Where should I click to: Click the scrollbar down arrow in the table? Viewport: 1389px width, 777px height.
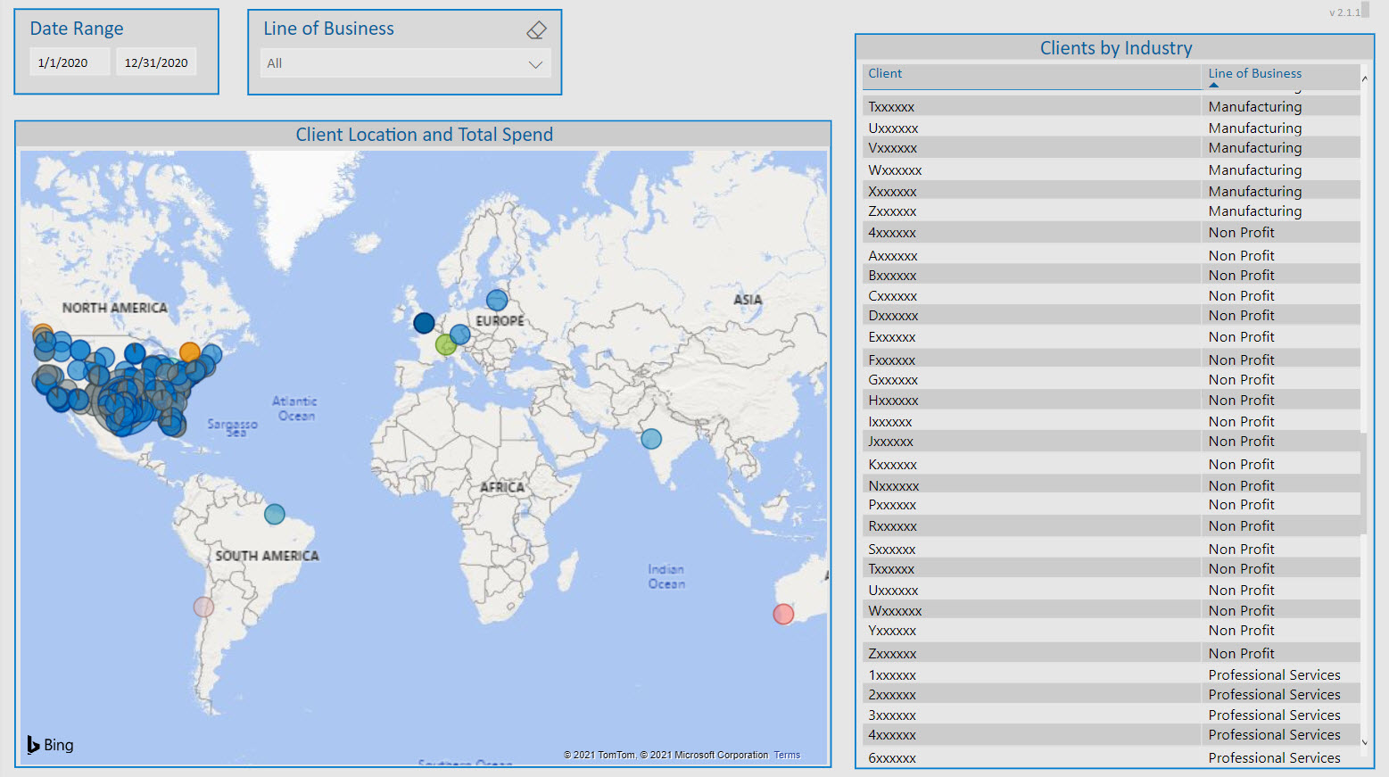pyautogui.click(x=1364, y=741)
